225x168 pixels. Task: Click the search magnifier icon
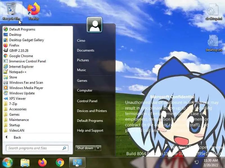[64, 148]
